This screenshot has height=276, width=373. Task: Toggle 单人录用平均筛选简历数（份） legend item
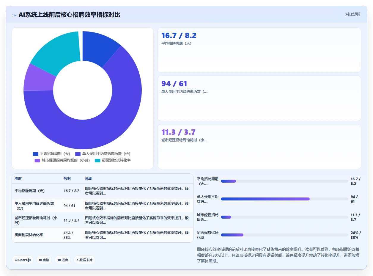pyautogui.click(x=103, y=154)
